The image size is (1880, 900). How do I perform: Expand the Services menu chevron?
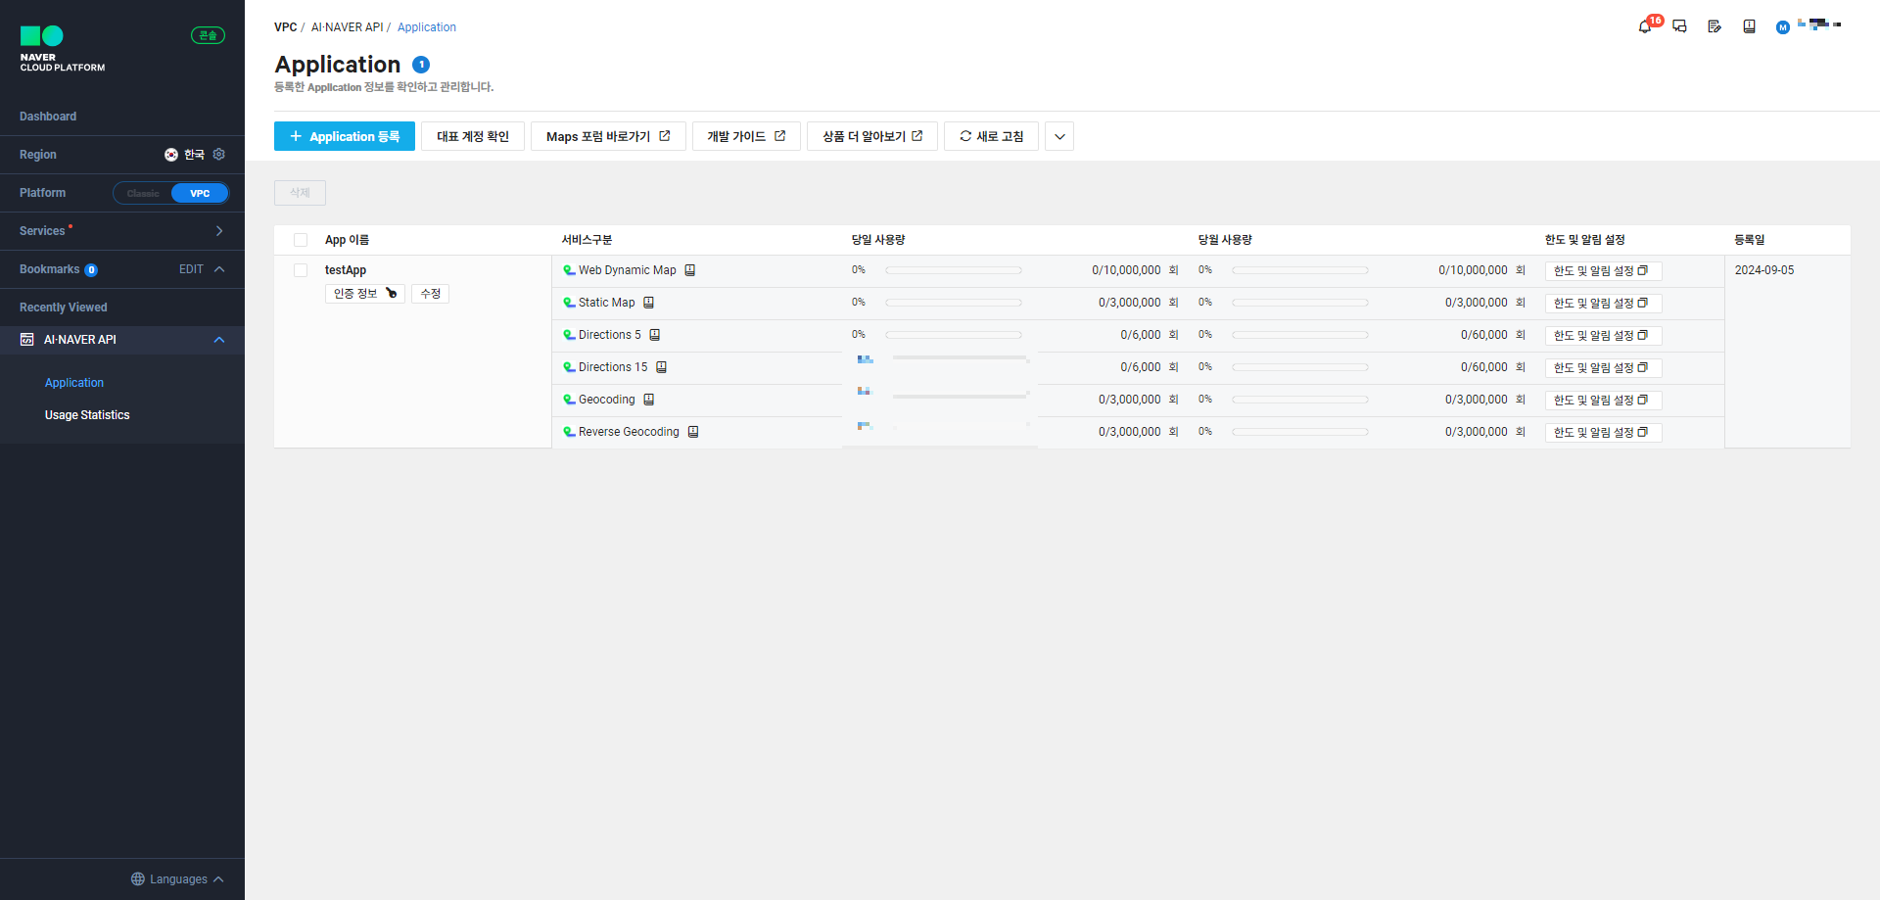tap(219, 231)
